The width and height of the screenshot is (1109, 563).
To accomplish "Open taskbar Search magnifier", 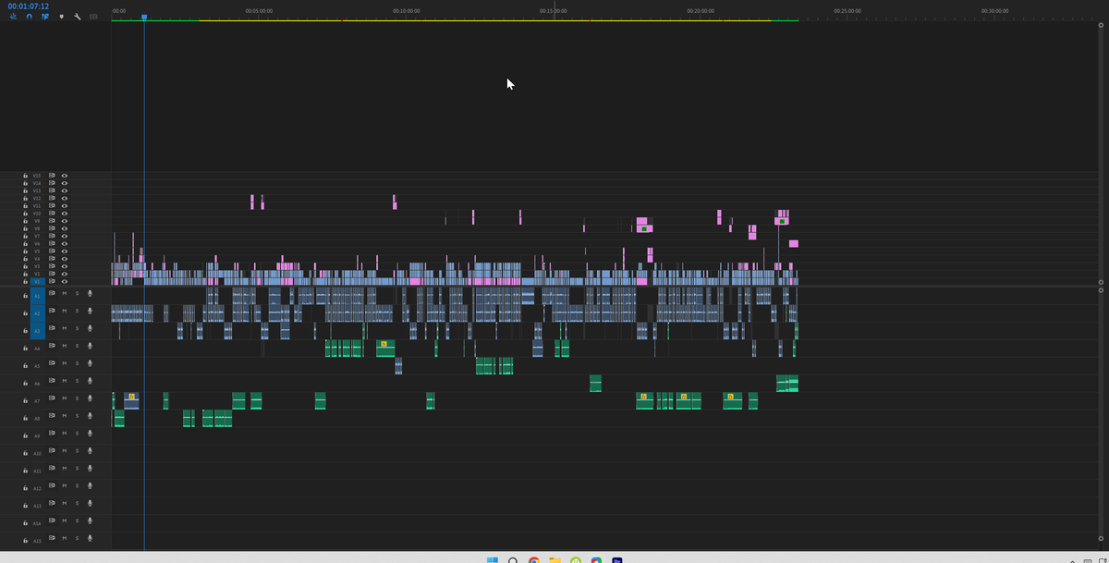I will pyautogui.click(x=511, y=558).
